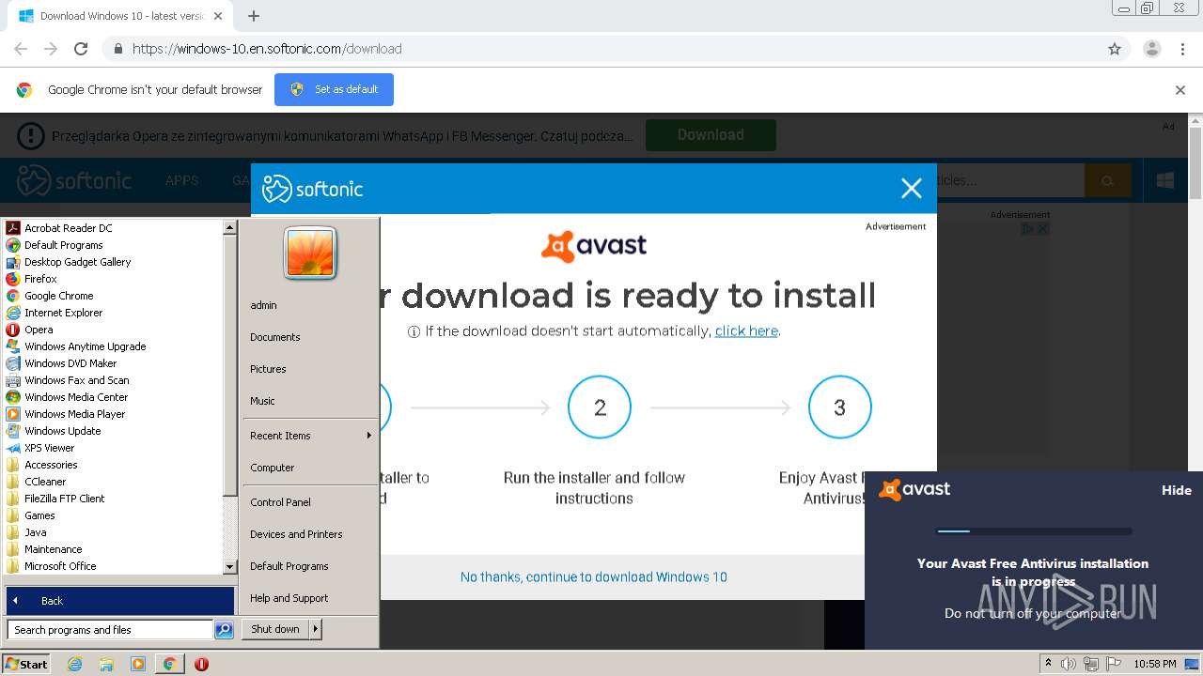Screen dimensions: 1203x676
Task: Dismiss the default browser notification bar
Action: [x=1180, y=90]
